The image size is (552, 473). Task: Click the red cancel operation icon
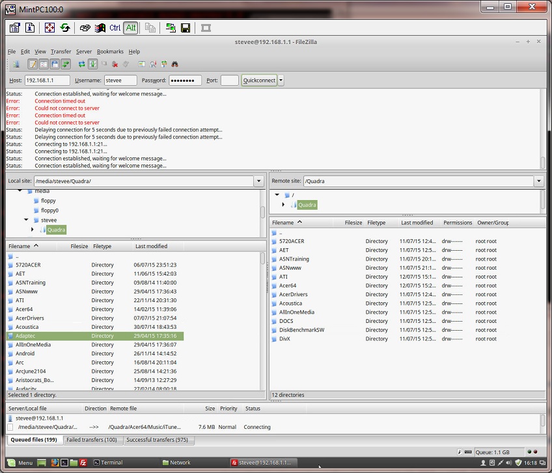(115, 64)
